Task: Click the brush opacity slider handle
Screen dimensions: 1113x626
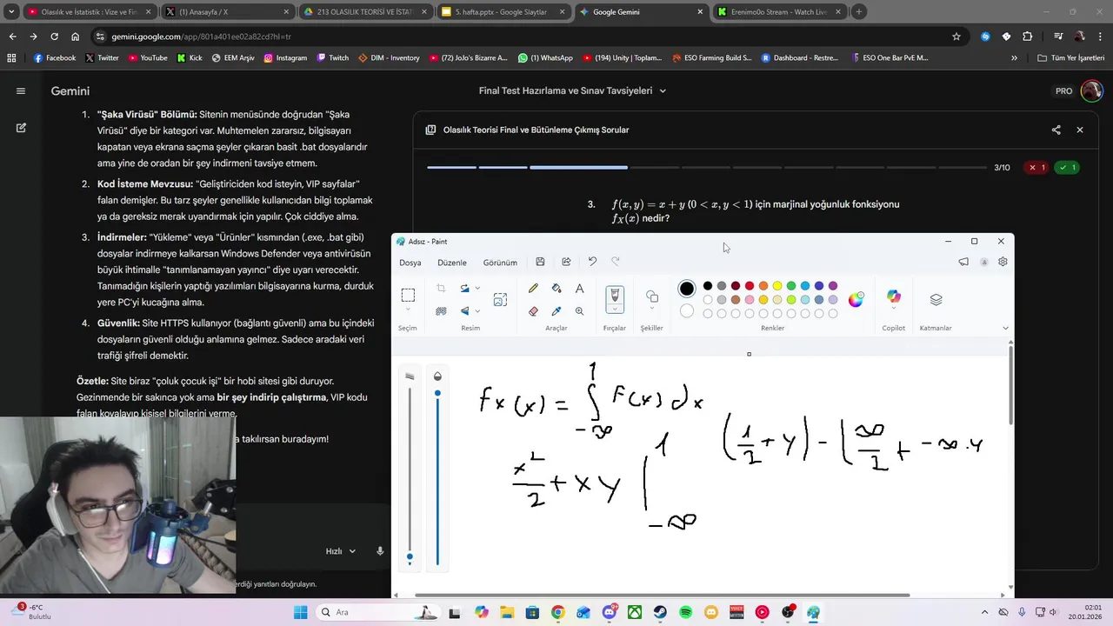Action: pyautogui.click(x=437, y=393)
